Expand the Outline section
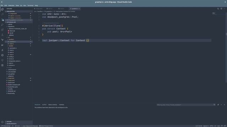227x127 pixels. [x=18, y=122]
